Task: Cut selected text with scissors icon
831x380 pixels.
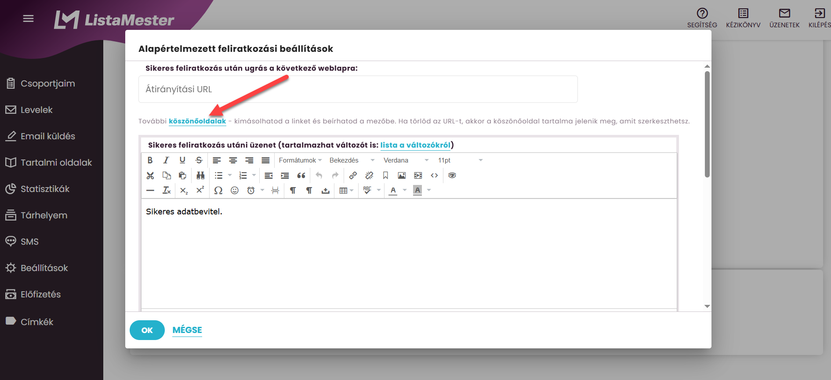Action: (x=150, y=175)
